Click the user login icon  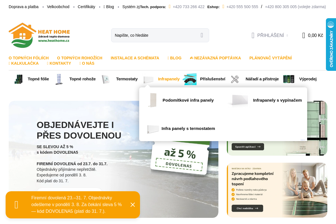[x=253, y=35]
